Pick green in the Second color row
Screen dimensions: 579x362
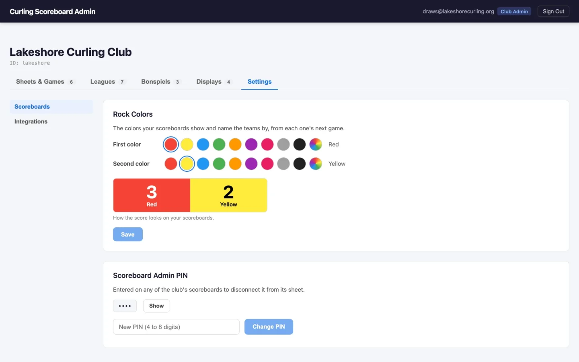pyautogui.click(x=219, y=164)
